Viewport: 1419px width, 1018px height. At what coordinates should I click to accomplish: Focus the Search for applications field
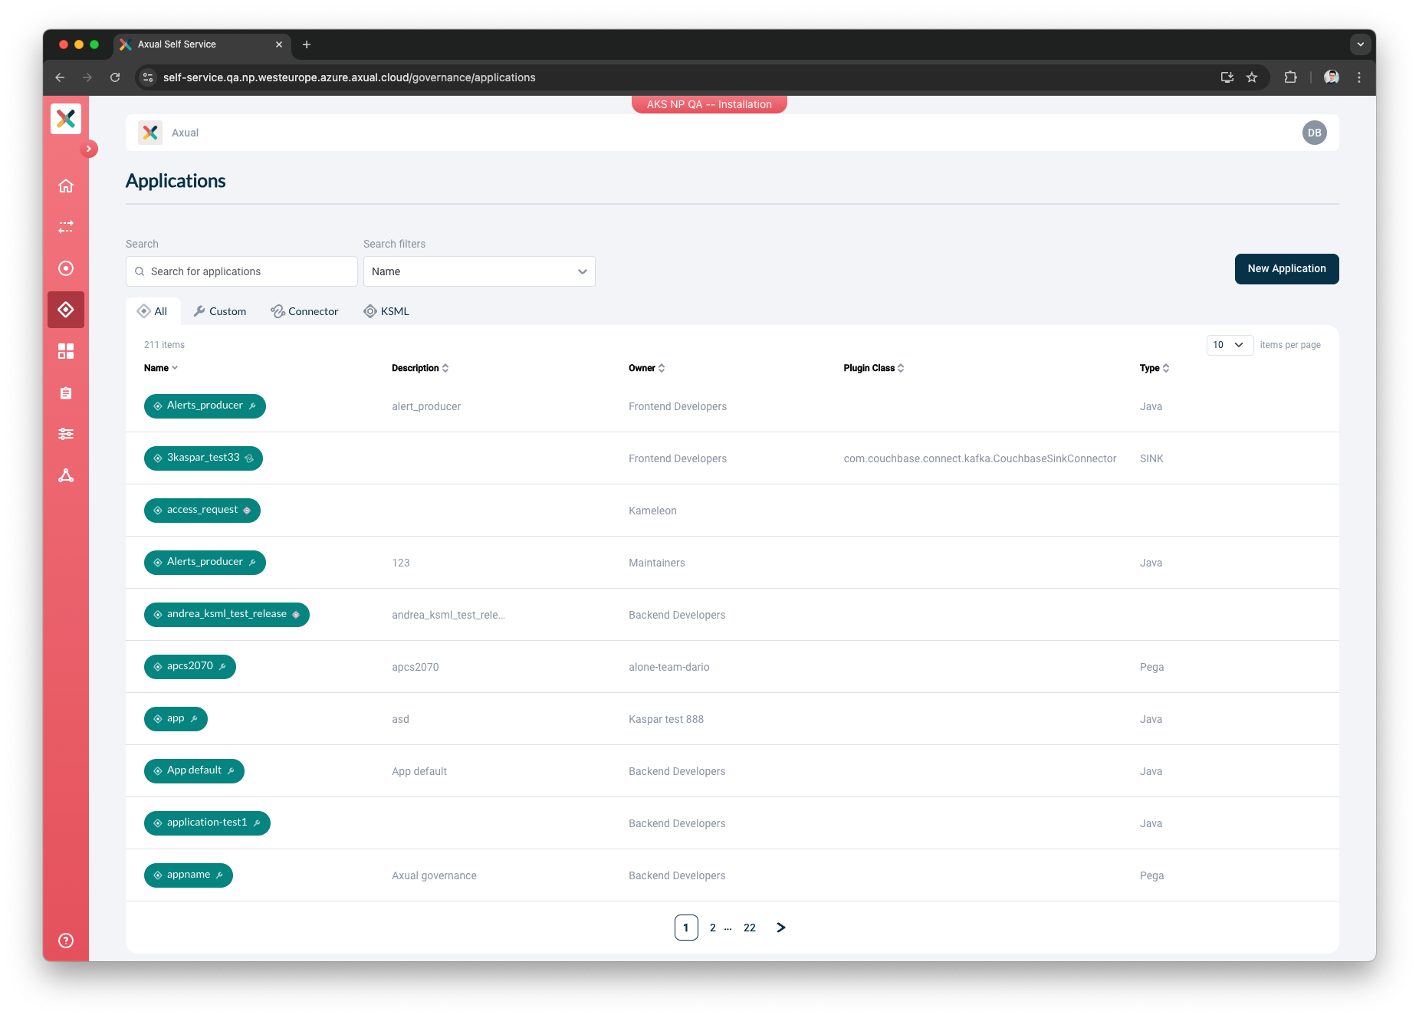[x=241, y=271]
